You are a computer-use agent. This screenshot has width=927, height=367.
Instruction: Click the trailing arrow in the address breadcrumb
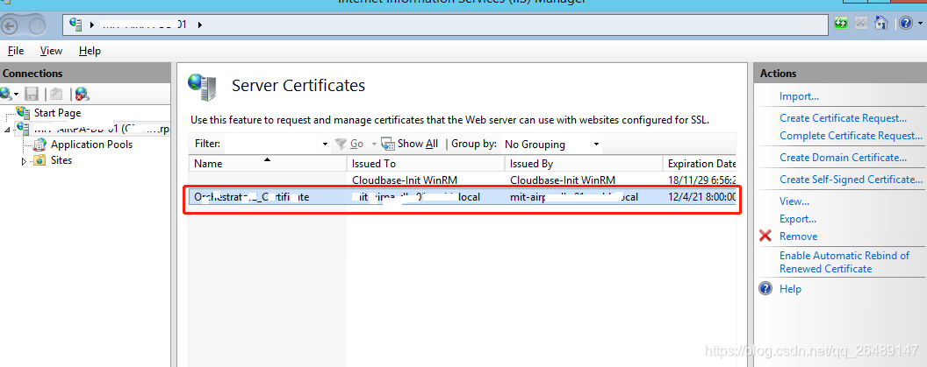[200, 25]
